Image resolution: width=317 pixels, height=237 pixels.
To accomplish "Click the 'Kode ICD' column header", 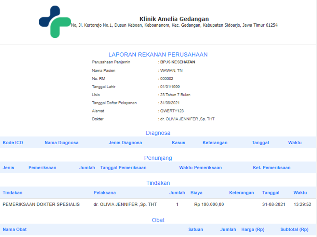I will 13,143.
